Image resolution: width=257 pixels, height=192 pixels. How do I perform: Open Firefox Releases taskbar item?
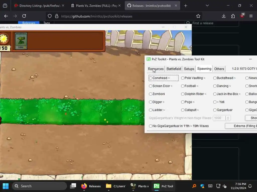pos(91,186)
